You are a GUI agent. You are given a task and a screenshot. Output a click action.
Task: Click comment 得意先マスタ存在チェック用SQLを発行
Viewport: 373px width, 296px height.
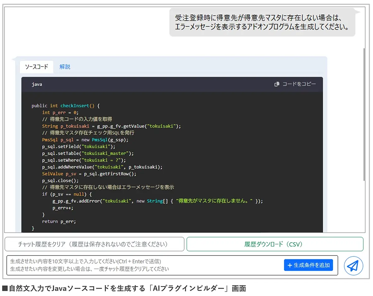tap(88, 133)
